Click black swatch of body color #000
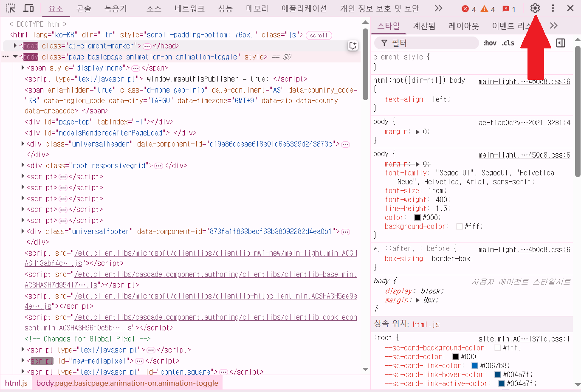Viewport: 581px width, 392px height. pyautogui.click(x=417, y=217)
